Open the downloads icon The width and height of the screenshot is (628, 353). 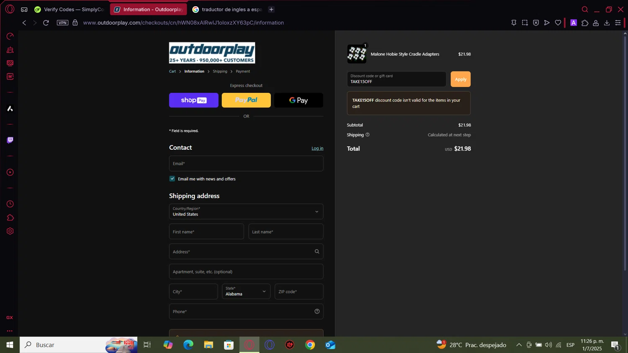pos(607,23)
